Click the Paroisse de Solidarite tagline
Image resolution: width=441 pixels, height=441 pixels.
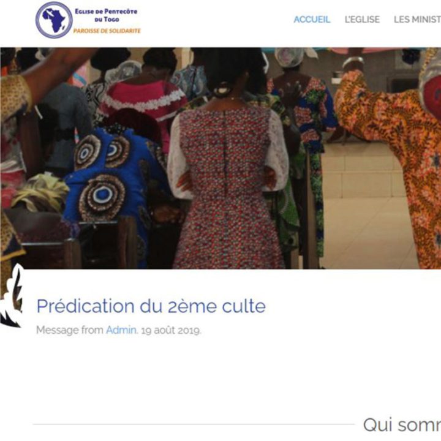pyautogui.click(x=107, y=31)
